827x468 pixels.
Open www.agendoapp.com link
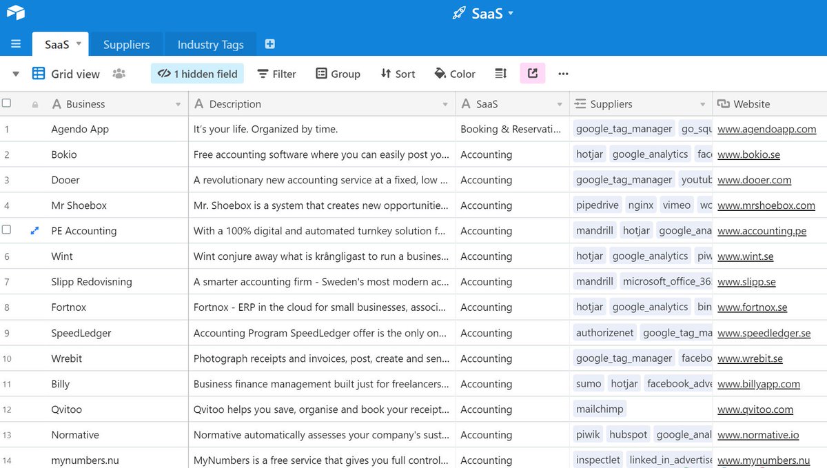click(x=766, y=129)
